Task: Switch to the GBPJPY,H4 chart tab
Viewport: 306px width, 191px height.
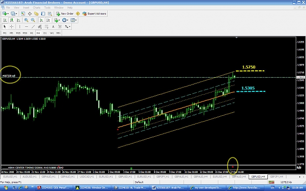Action: tap(277, 177)
